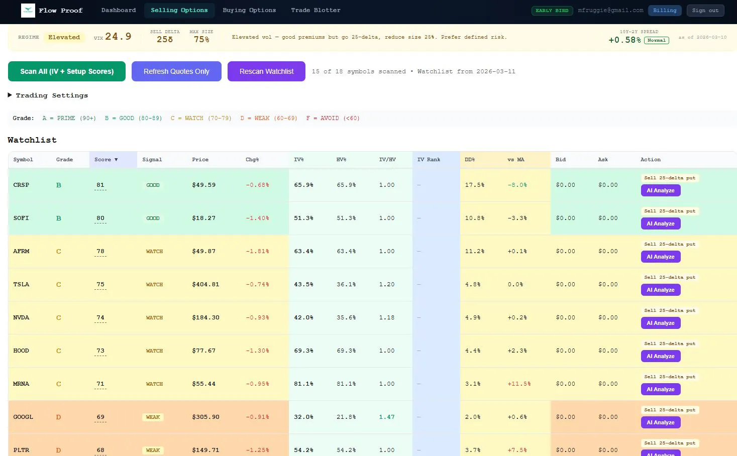Click Sell 25-delta put label for NVDA
This screenshot has height=456, width=737.
[670, 310]
